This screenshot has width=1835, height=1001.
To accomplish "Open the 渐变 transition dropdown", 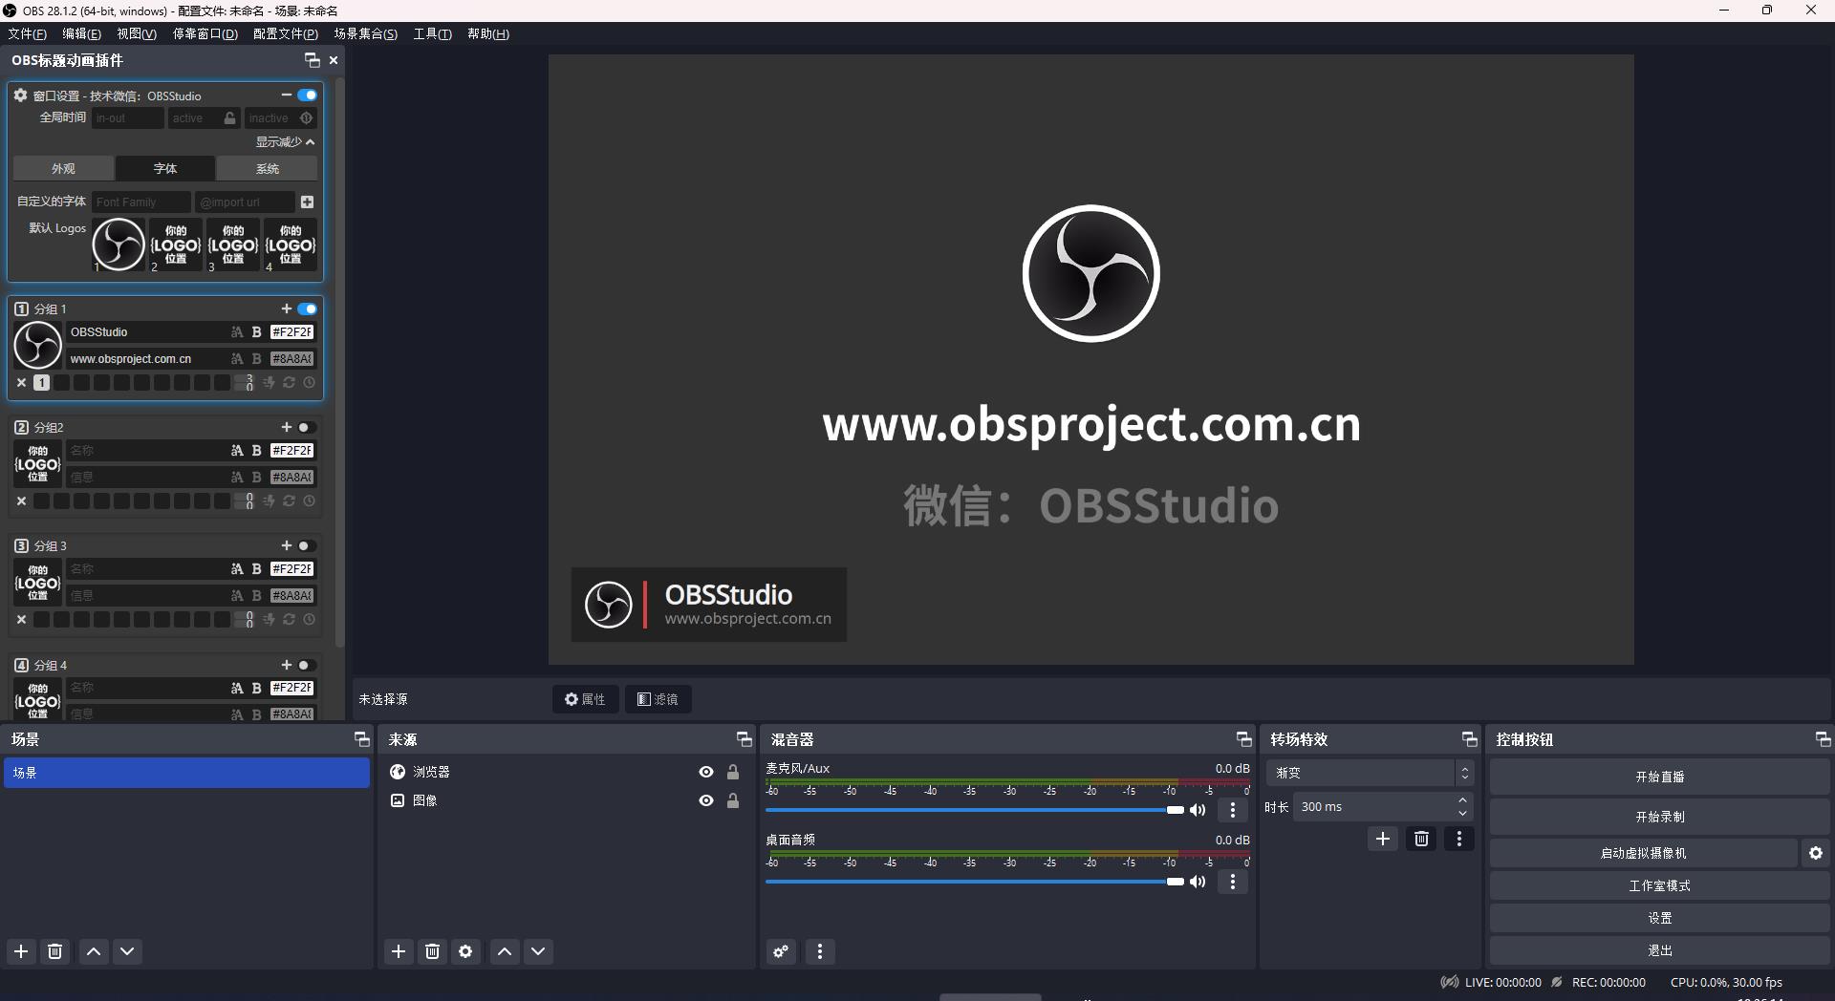I will (1369, 773).
